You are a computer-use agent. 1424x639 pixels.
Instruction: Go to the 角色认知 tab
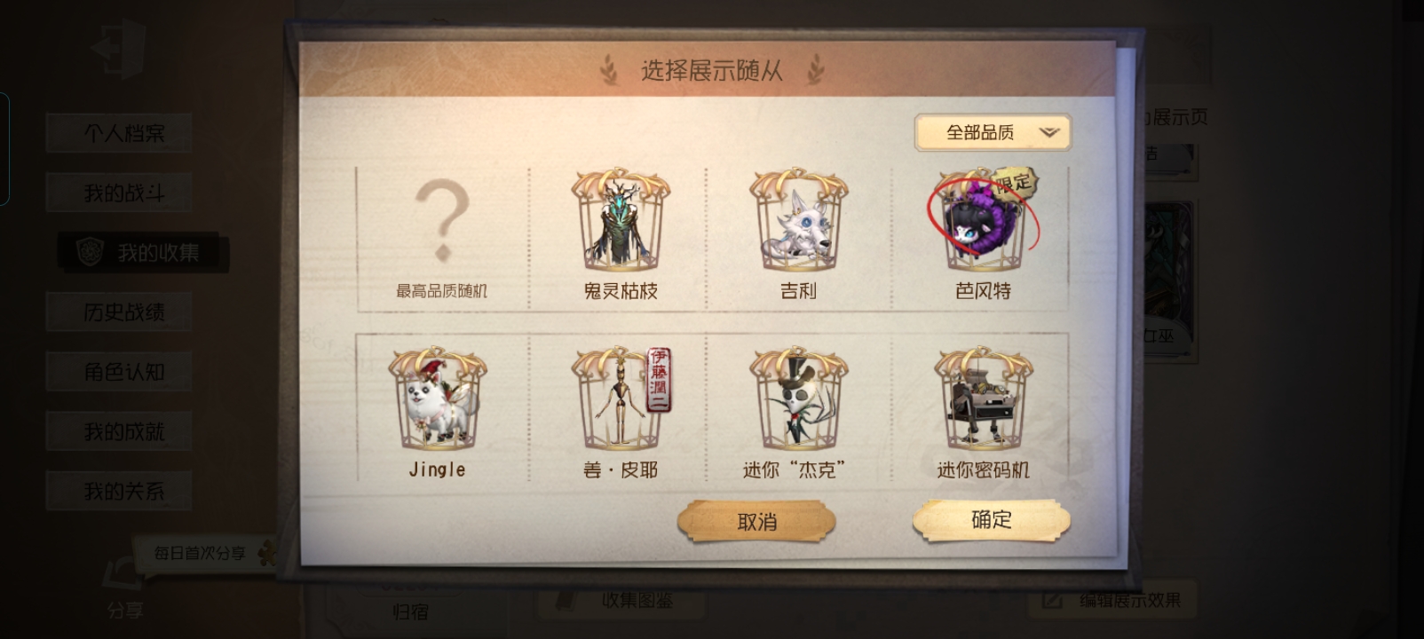[123, 372]
